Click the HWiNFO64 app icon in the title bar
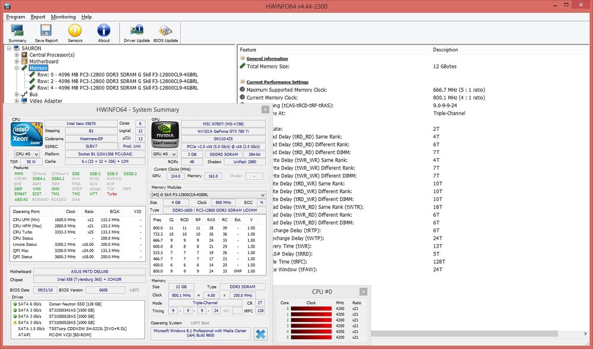The width and height of the screenshot is (593, 349). pos(7,6)
